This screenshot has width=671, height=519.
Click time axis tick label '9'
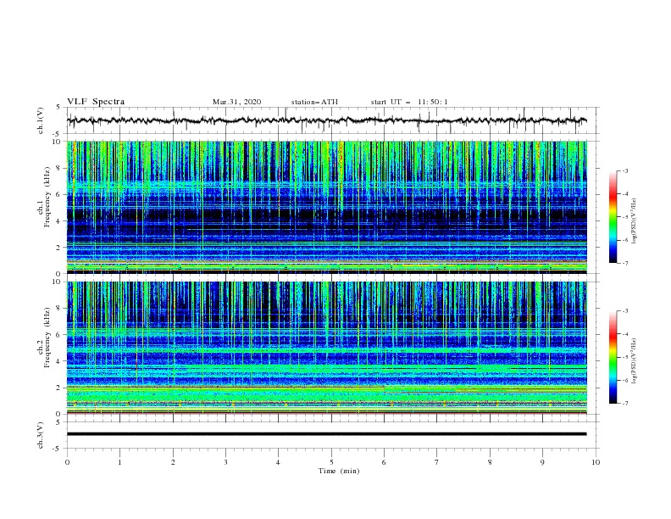542,462
